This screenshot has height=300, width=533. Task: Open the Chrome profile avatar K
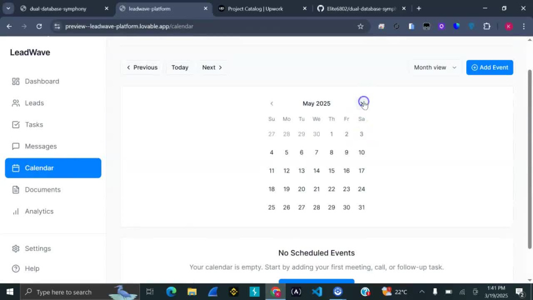tap(508, 27)
